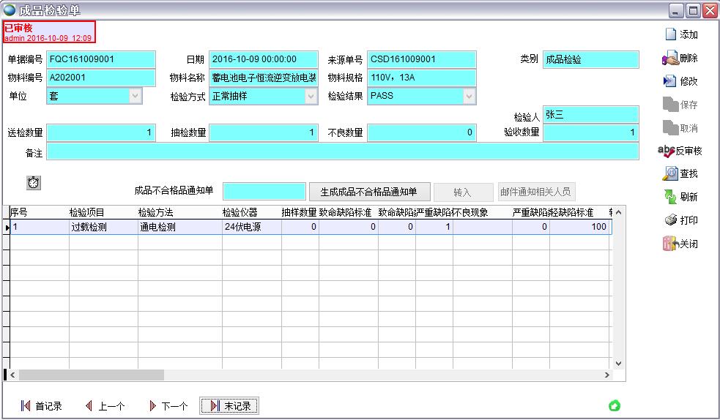Click the stopwatch icon above the table
The height and width of the screenshot is (420, 720).
34,182
